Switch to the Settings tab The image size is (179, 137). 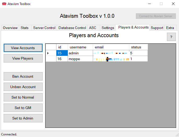108,28
